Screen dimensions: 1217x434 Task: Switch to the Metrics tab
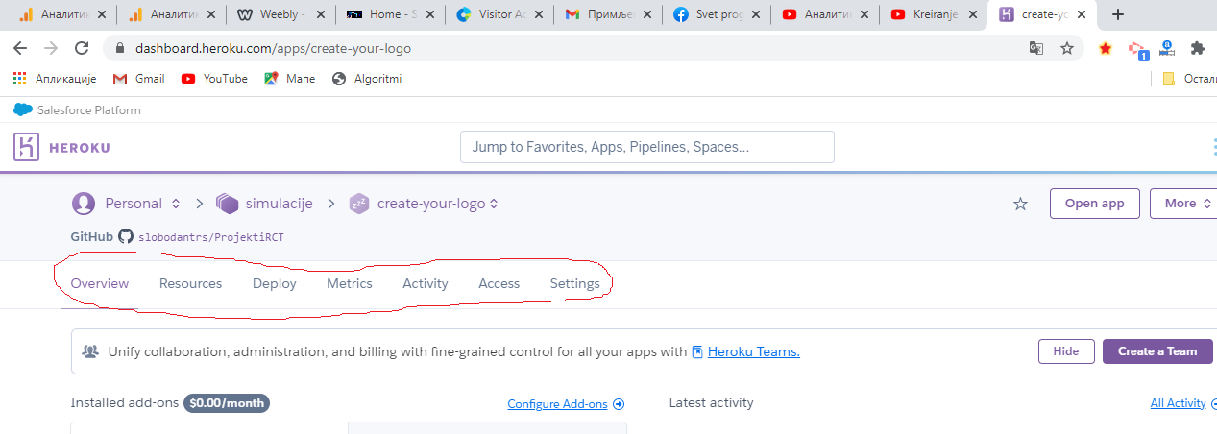(350, 283)
